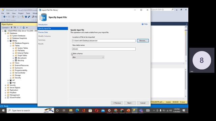Select the Specify Input File step
The height and width of the screenshot is (121, 216).
[53, 28]
